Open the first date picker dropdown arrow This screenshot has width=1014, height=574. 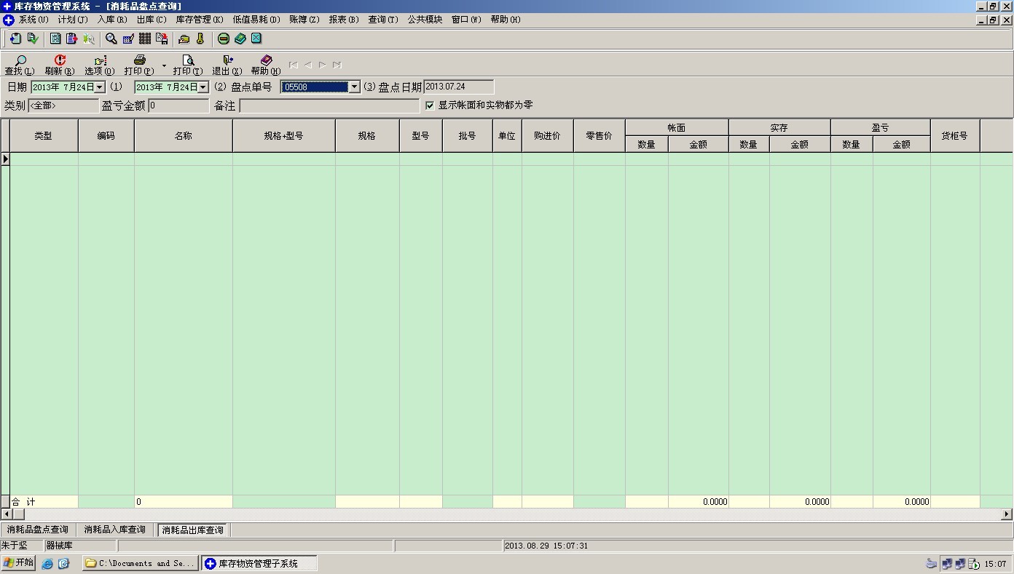pos(100,87)
